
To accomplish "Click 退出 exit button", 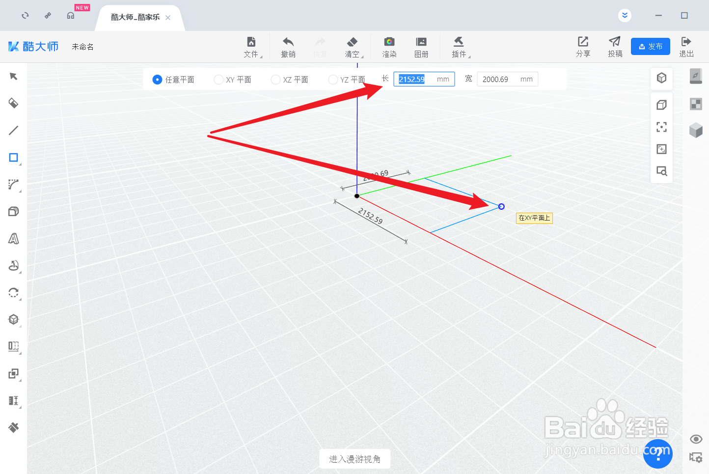I will (x=686, y=47).
